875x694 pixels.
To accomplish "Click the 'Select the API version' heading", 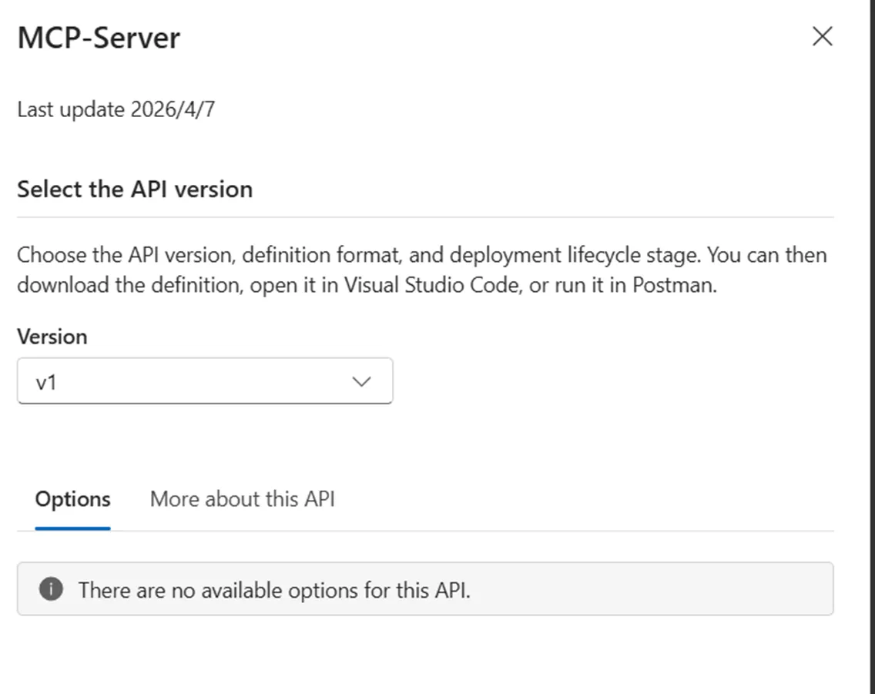I will 135,189.
